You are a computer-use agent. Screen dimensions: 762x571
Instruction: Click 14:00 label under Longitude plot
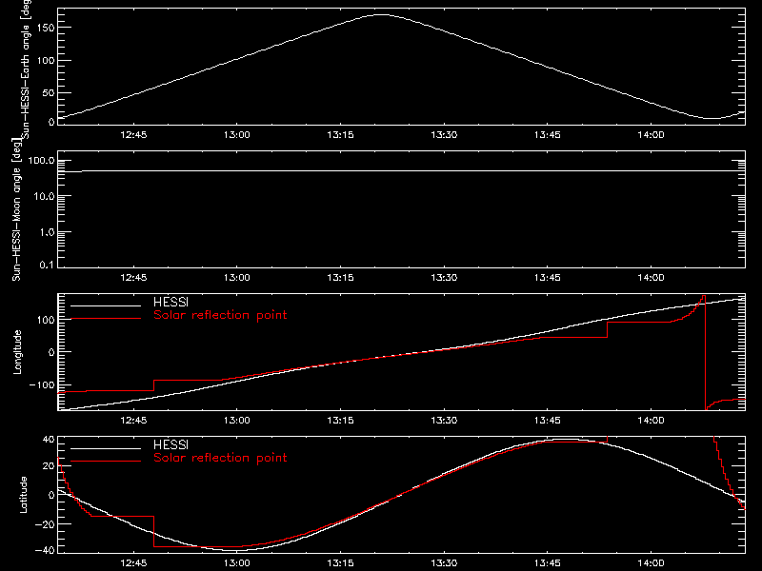651,421
